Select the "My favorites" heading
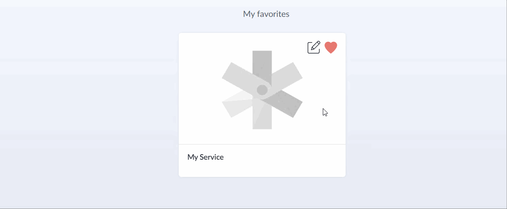Screen dimensions: 507x209 tap(266, 14)
